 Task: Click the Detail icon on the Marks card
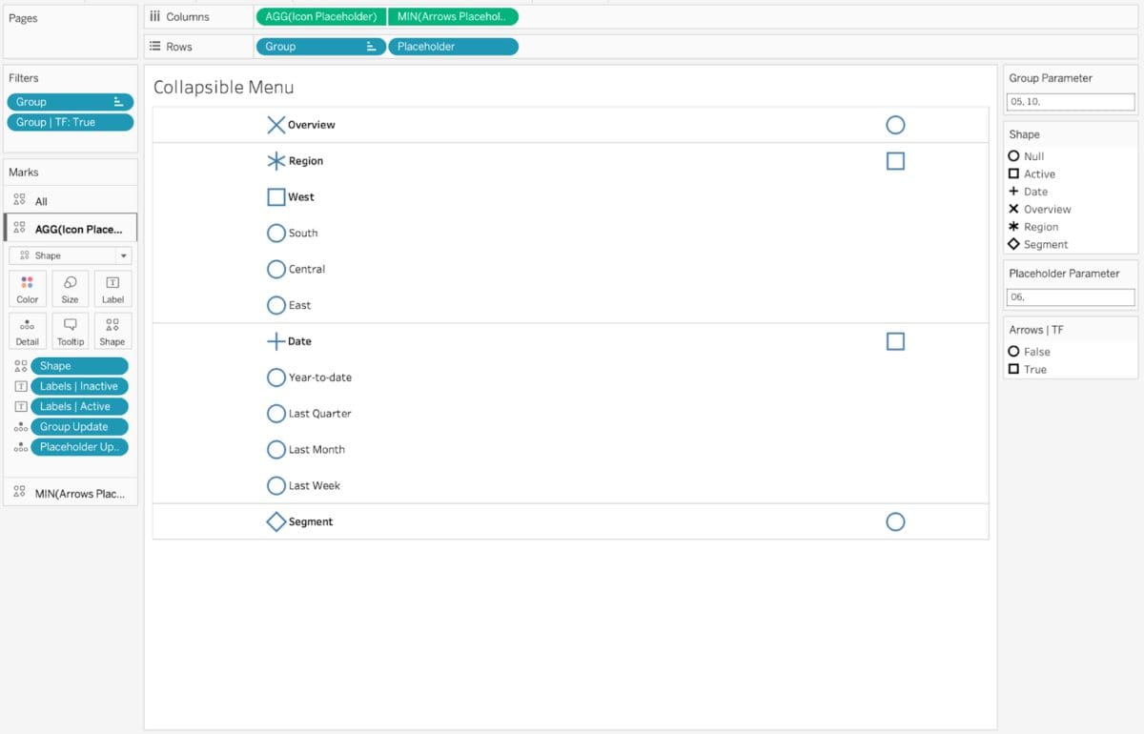coord(27,330)
